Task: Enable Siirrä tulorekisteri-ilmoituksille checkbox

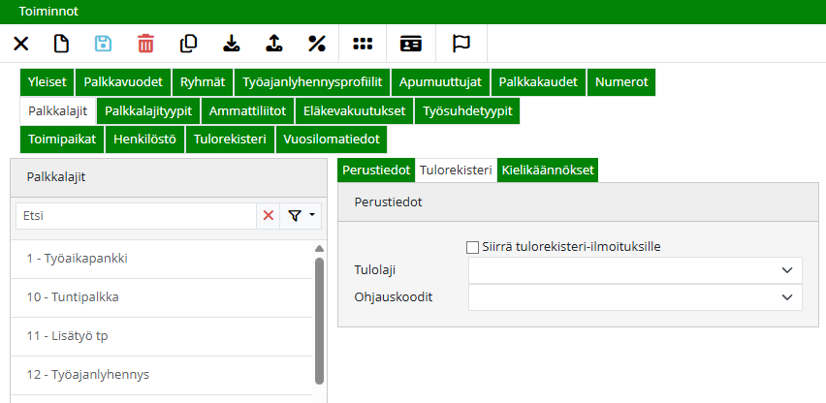Action: tap(473, 247)
